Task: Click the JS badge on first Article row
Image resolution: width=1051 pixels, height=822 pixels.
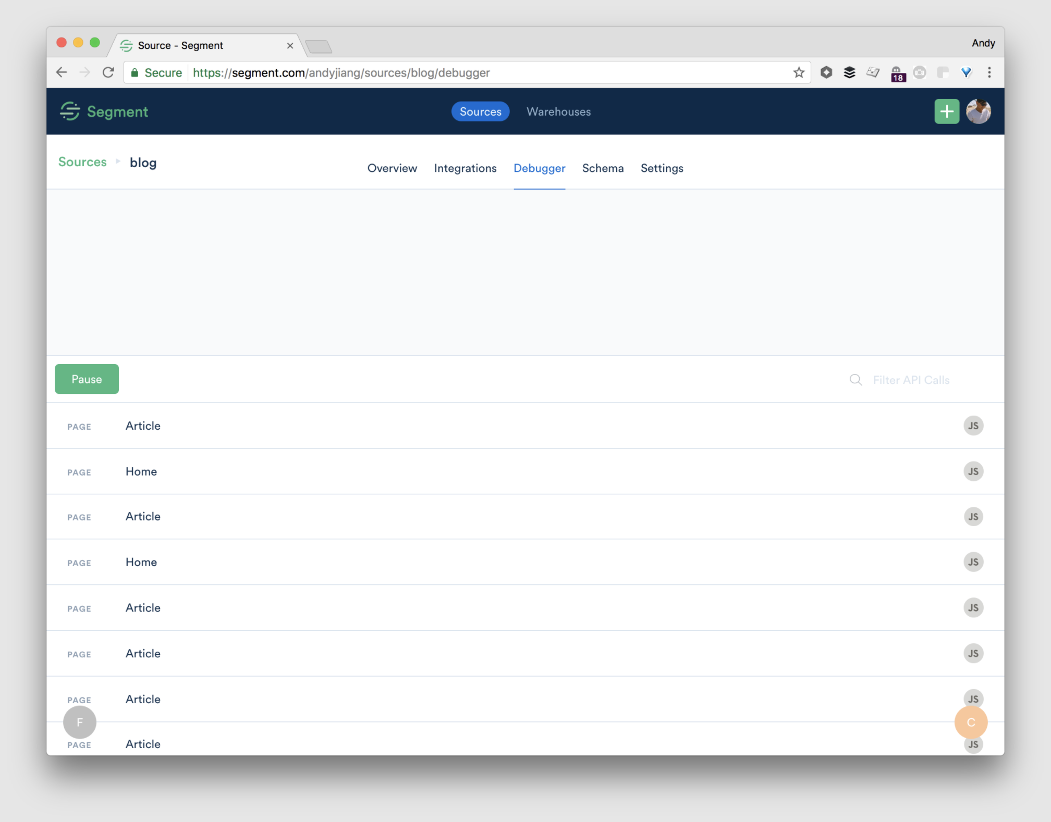Action: click(973, 426)
